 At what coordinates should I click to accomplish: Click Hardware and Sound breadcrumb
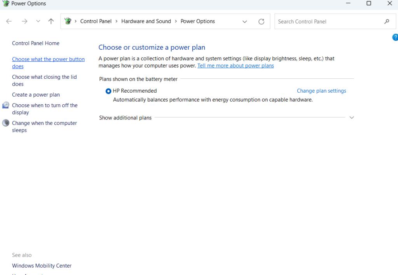point(146,21)
